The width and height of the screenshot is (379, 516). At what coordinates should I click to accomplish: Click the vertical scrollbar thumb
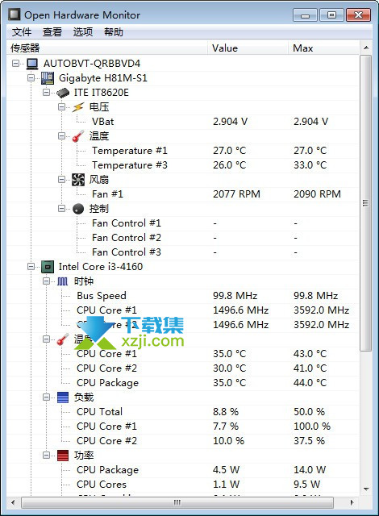[366, 203]
